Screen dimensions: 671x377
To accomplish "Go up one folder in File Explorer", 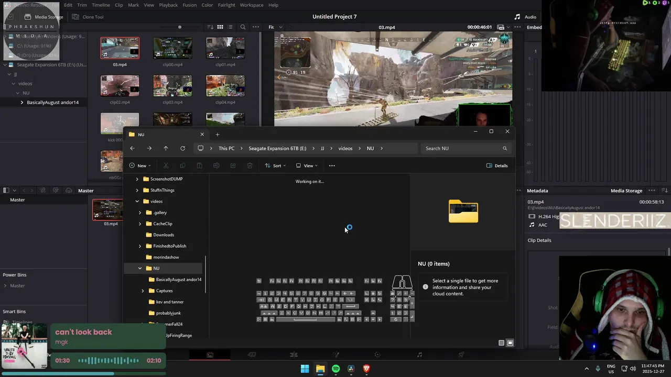I will (166, 148).
